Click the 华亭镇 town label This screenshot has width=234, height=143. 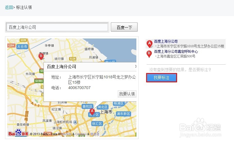click(49, 46)
